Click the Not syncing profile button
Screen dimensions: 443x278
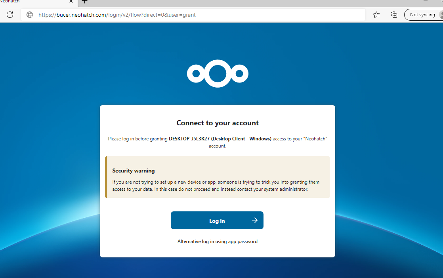[x=424, y=15]
